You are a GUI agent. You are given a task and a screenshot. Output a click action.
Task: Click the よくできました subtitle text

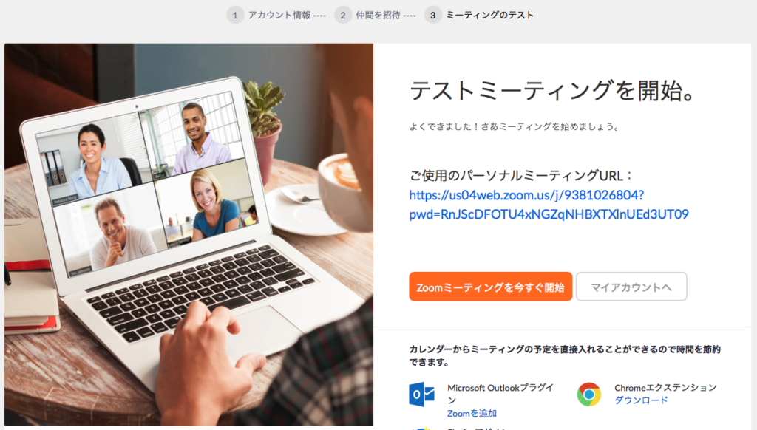tap(515, 127)
